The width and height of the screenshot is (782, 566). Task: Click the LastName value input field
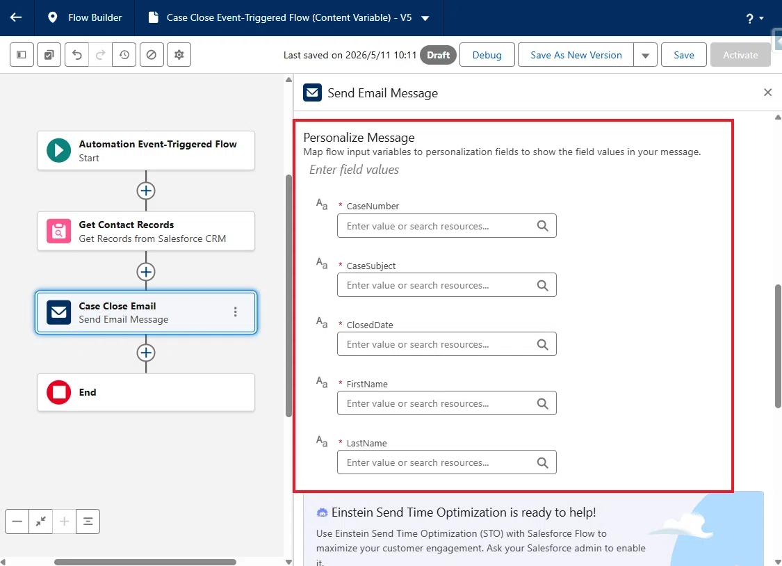447,462
